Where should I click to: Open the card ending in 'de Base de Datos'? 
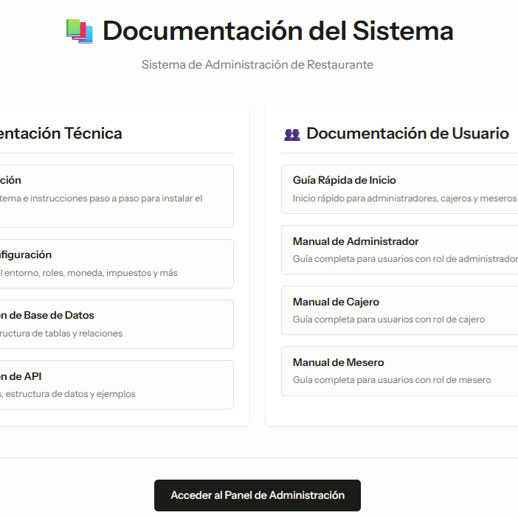117,324
